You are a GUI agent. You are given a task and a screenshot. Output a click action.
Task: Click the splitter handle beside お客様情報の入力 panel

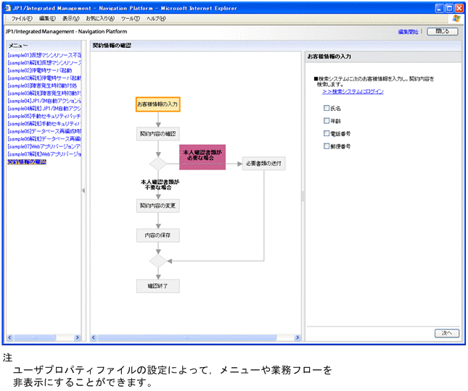303,196
